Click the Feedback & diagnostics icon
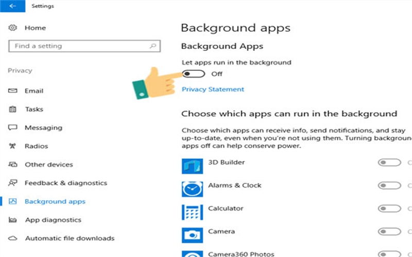Screen dimensions: 412x257 [x=12, y=183]
